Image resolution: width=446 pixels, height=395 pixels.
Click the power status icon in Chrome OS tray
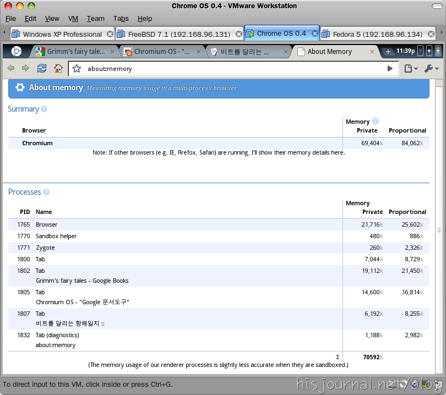pos(421,51)
